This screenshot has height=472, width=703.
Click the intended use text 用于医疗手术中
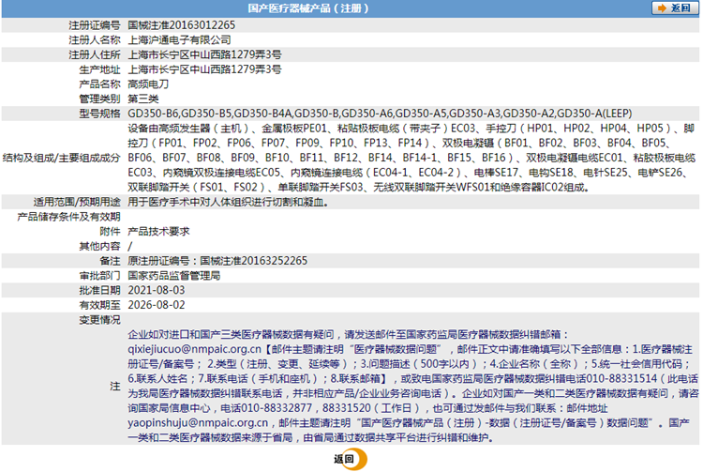[x=228, y=203]
